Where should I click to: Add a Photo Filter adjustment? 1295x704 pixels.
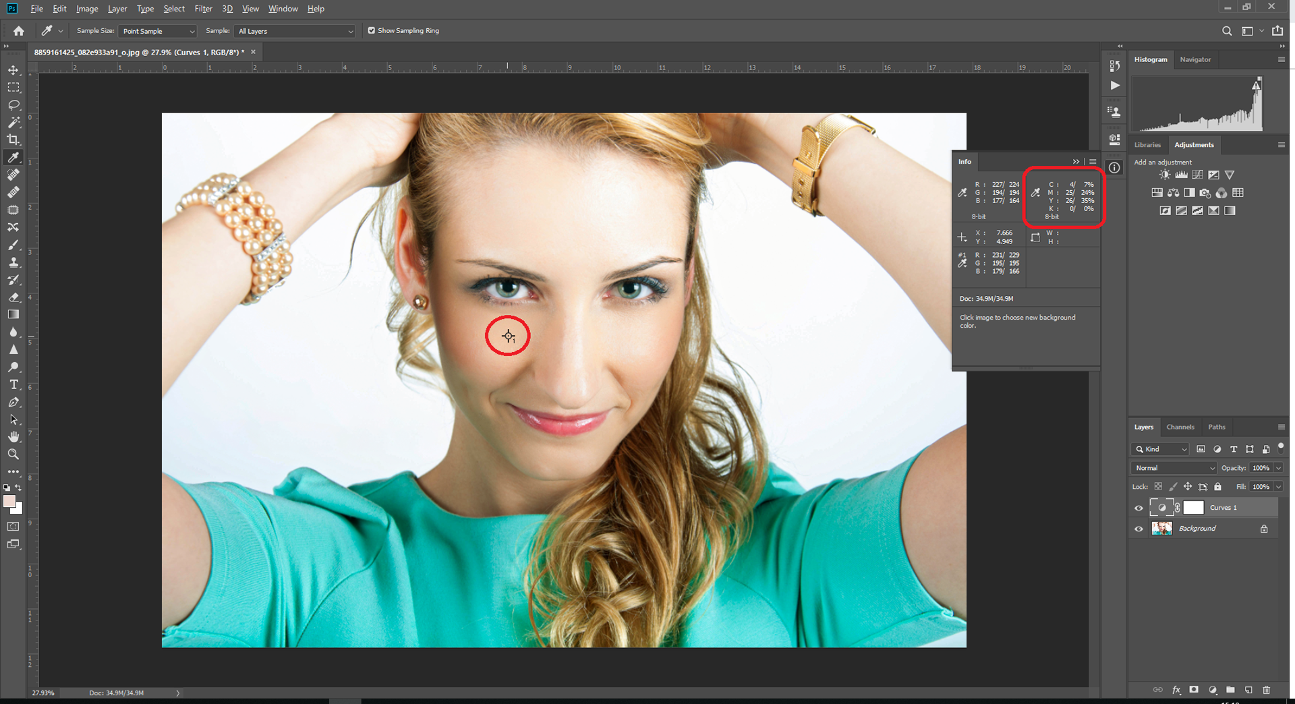tap(1205, 193)
